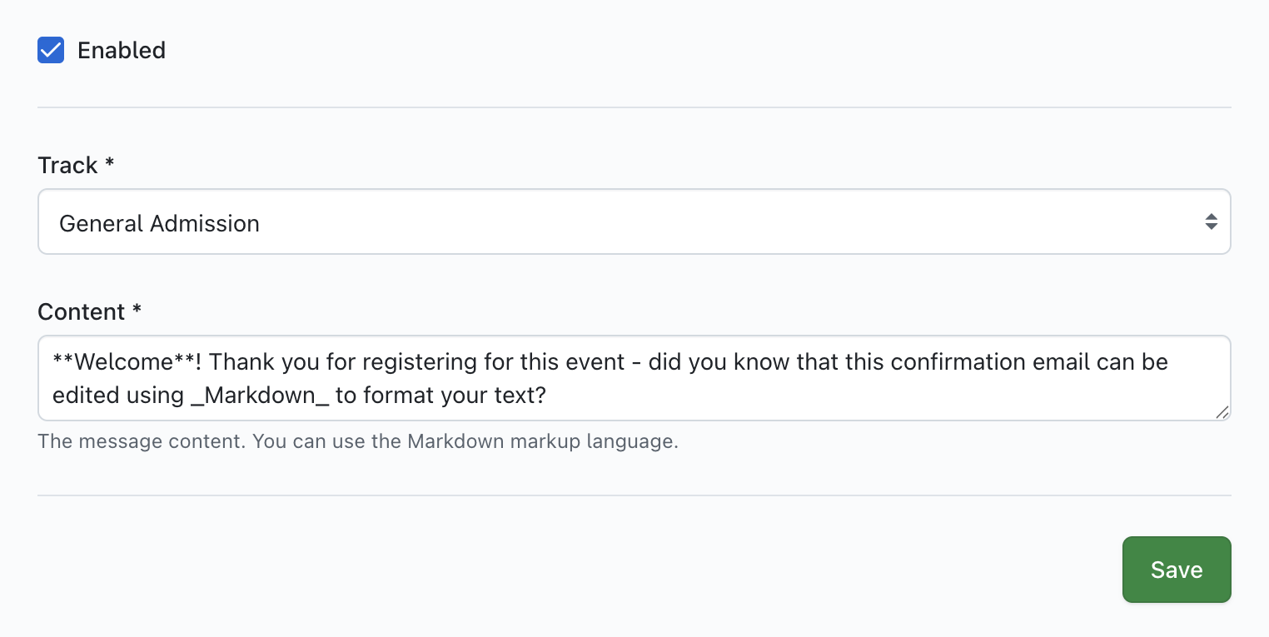Place cursor on the _Markdown_ word
The width and height of the screenshot is (1269, 637).
(260, 395)
